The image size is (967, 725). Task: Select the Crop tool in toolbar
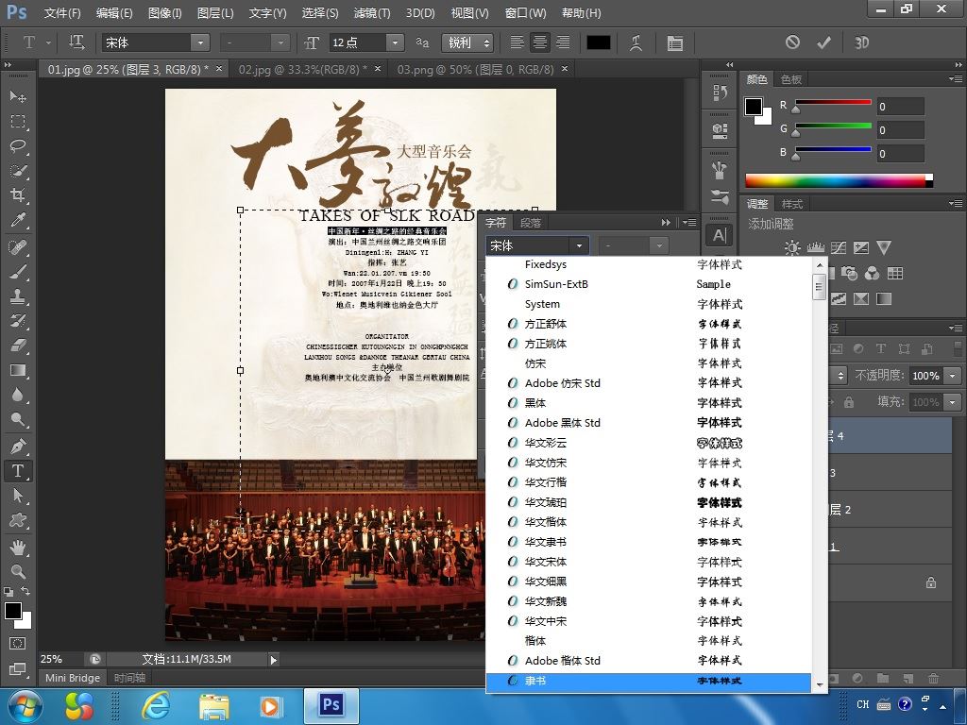(18, 195)
